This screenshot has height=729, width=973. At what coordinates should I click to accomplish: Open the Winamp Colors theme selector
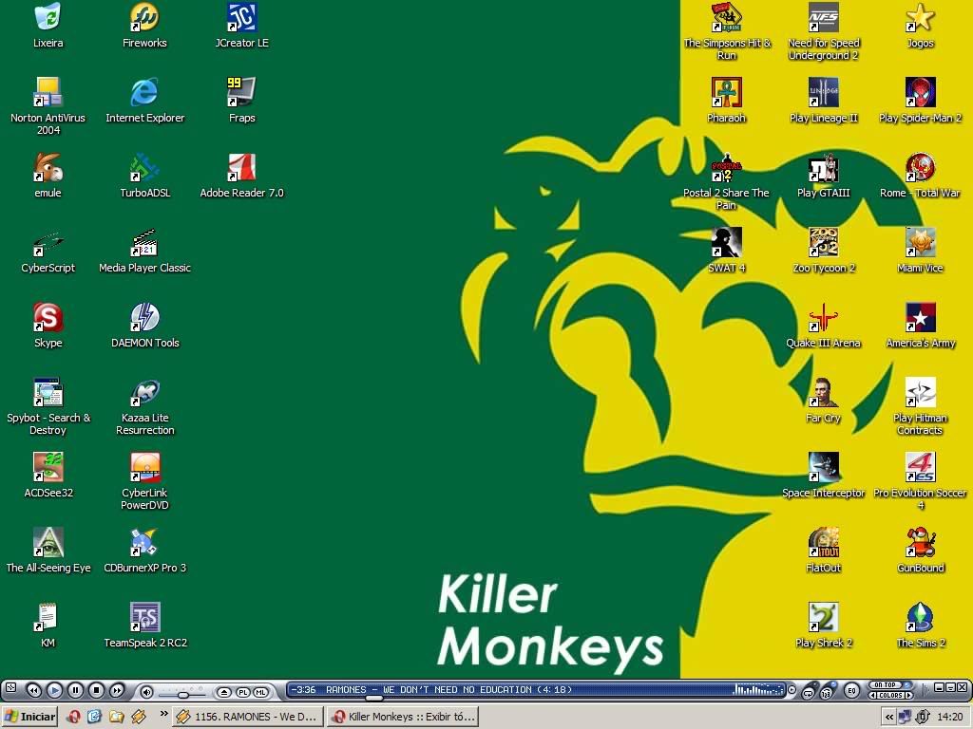889,696
